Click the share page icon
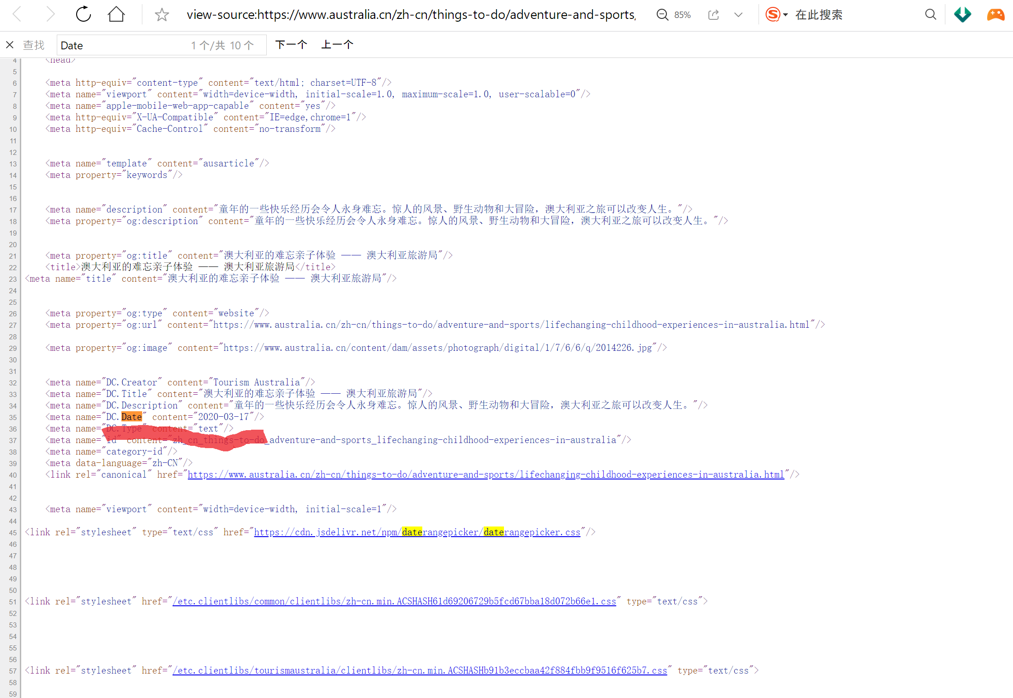This screenshot has height=698, width=1013. point(713,15)
